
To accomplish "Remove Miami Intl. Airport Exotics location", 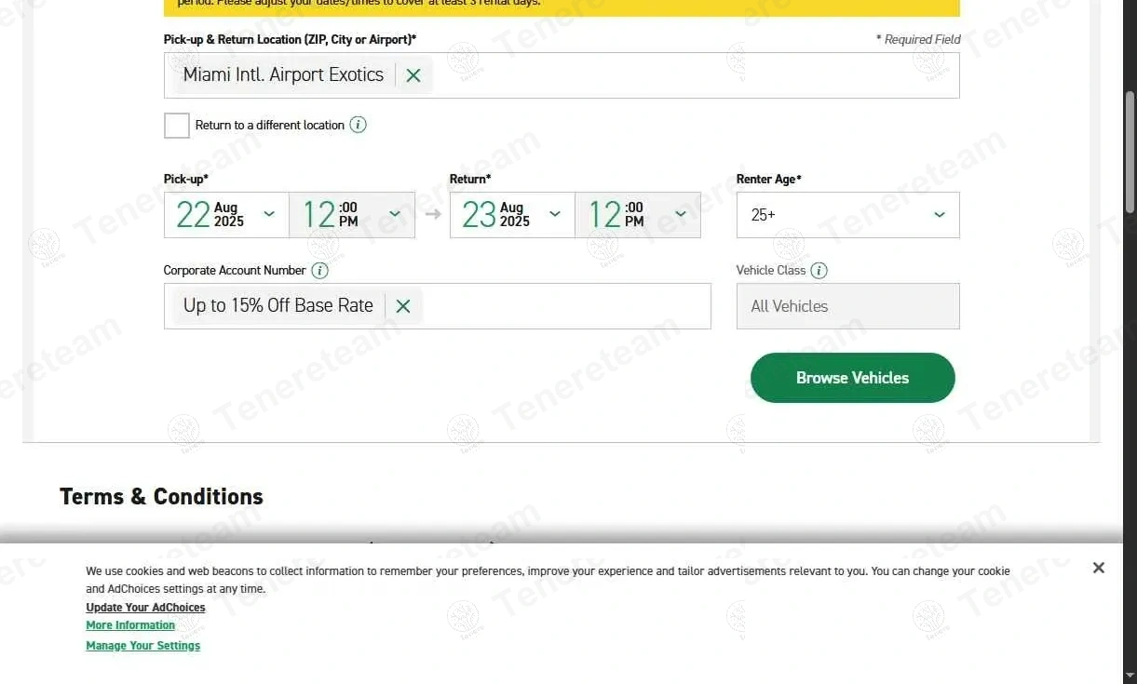I will (413, 75).
